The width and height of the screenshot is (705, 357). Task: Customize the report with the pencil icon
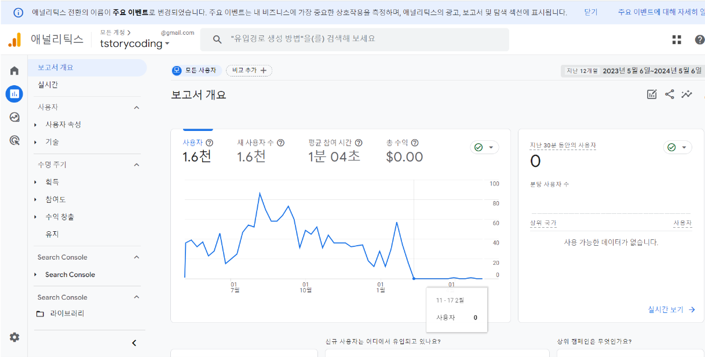click(651, 93)
